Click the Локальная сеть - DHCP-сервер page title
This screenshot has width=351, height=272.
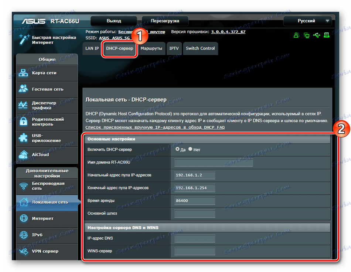coord(126,100)
